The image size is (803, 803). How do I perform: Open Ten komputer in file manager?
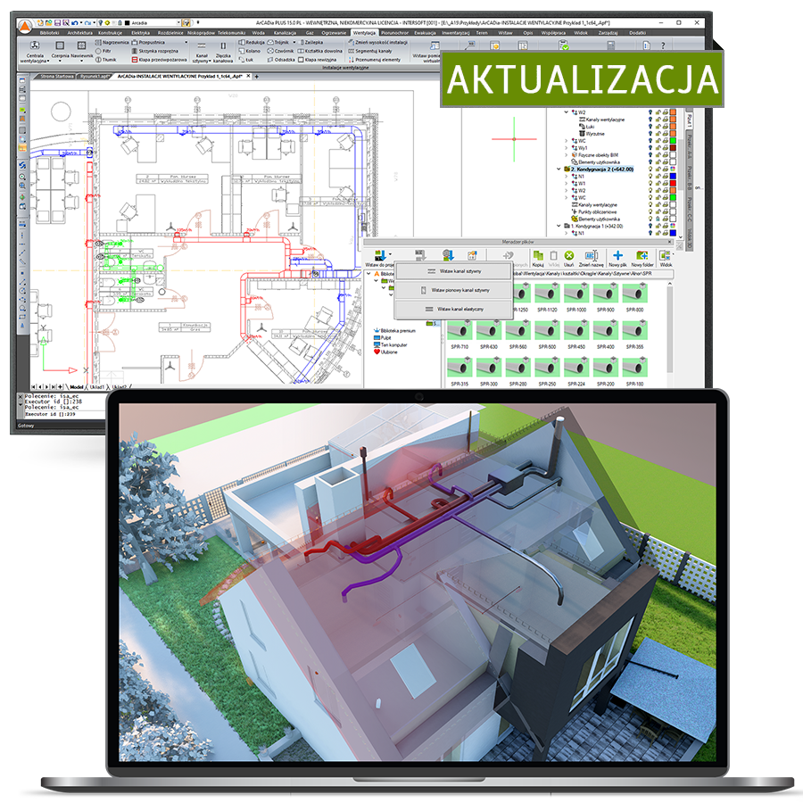click(390, 345)
